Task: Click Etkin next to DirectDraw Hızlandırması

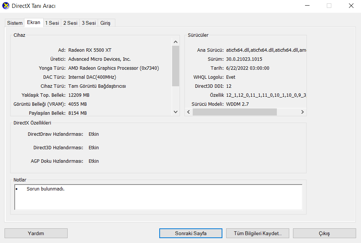Action: click(94, 134)
